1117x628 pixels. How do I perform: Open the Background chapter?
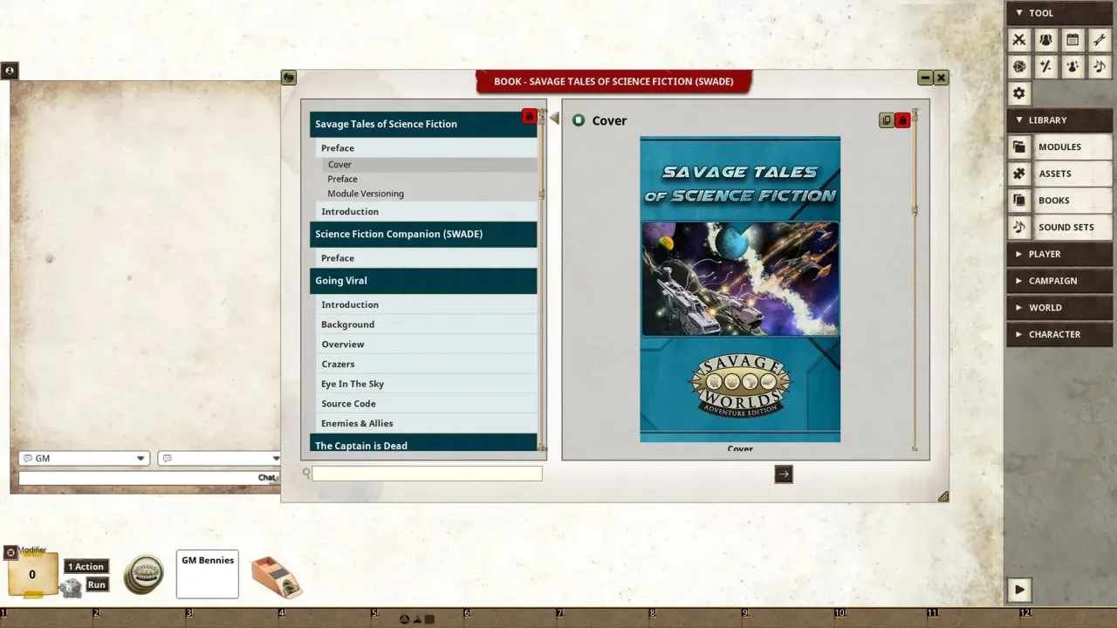pyautogui.click(x=426, y=324)
